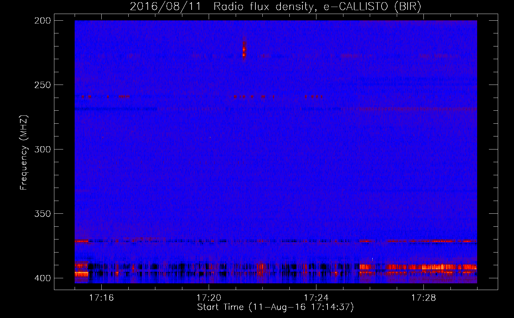Click the 17:24 time tick label
Viewport: 514px width, 318px height.
tap(316, 298)
